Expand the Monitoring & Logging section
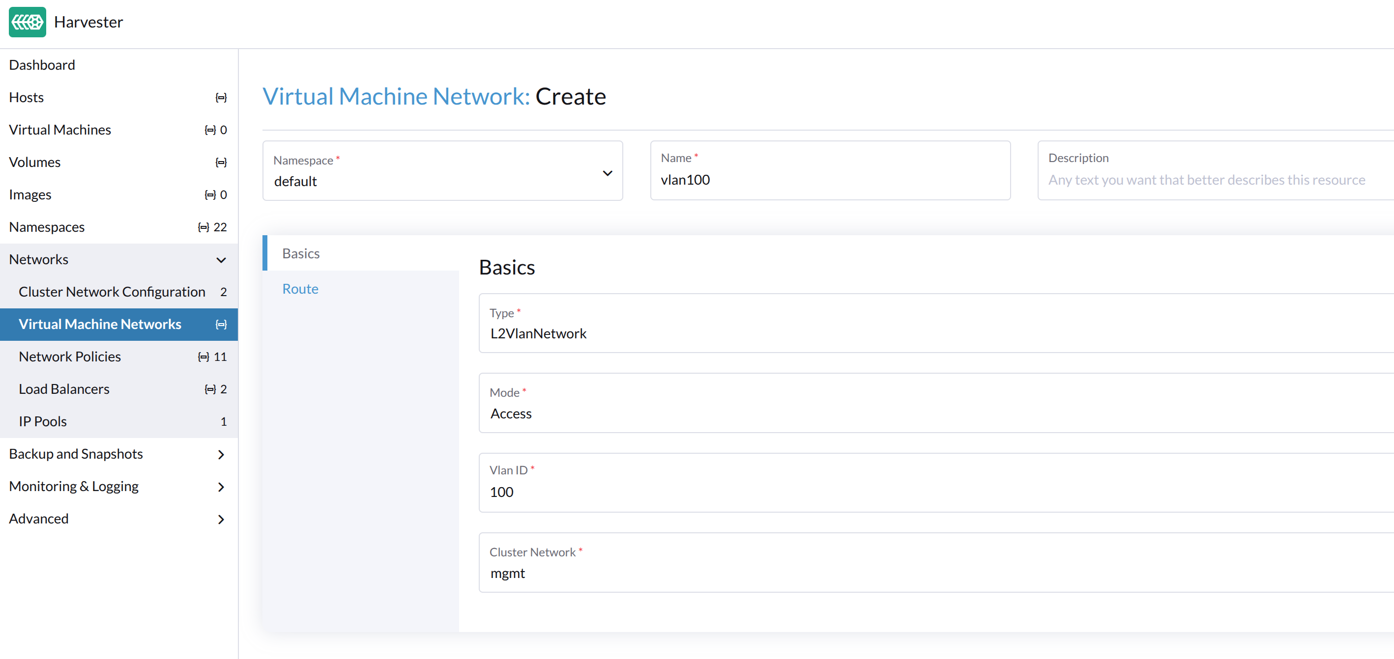The height and width of the screenshot is (659, 1394). (x=221, y=487)
